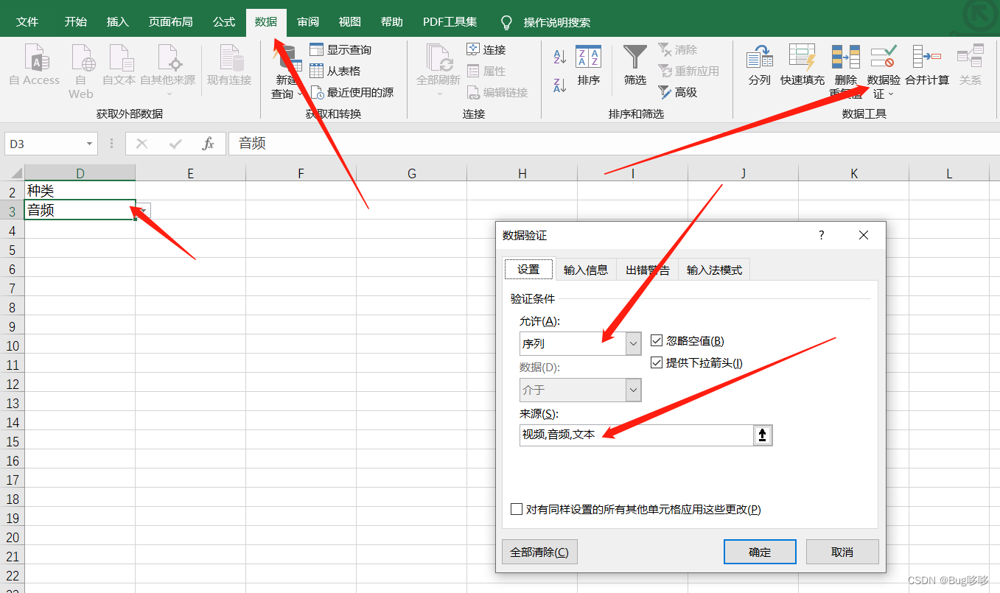Screen dimensions: 1000x593
Task: Click the fx insert function button
Action: pyautogui.click(x=208, y=144)
